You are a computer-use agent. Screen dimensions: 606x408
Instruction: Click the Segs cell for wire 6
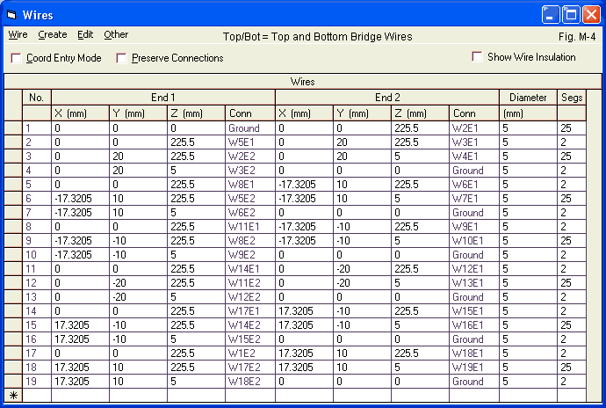point(579,198)
